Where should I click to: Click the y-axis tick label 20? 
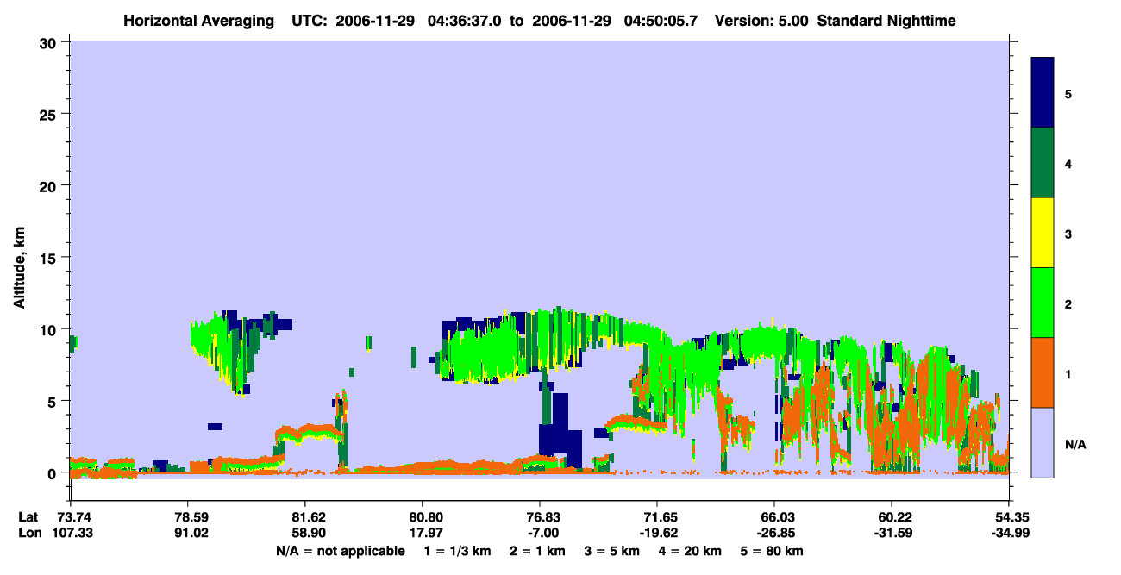pyautogui.click(x=50, y=185)
